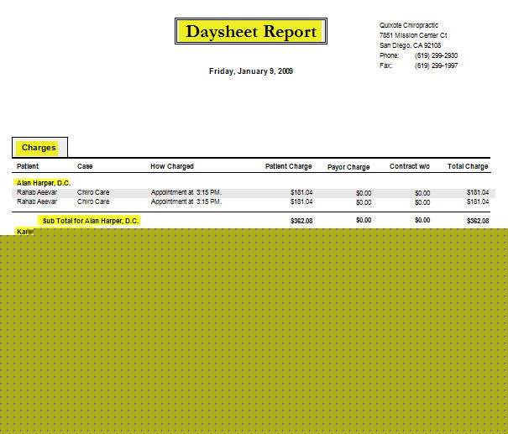This screenshot has width=508, height=434.
Task: Click San Diego, CA 92108 line
Action: click(410, 45)
